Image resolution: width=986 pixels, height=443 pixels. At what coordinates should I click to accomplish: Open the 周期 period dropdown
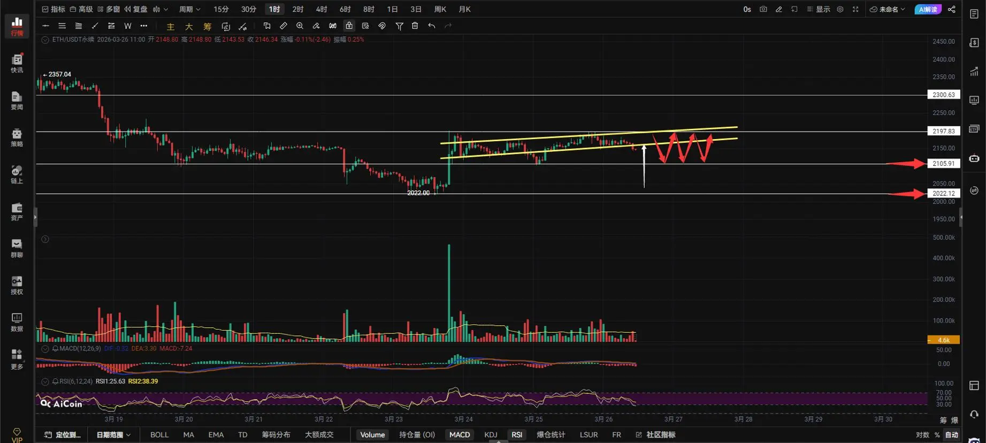click(x=190, y=9)
